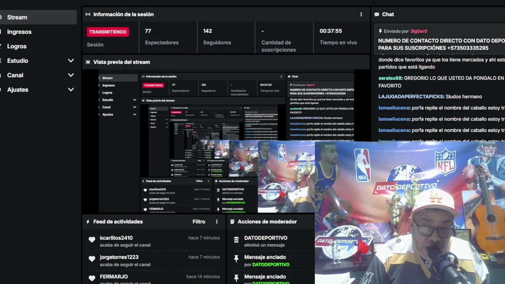Click green DATODEPORTIVO link under first Mensaje anclado

271,264
